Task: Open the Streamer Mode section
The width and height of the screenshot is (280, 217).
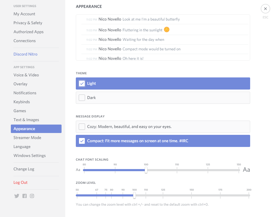Action: tap(27, 137)
